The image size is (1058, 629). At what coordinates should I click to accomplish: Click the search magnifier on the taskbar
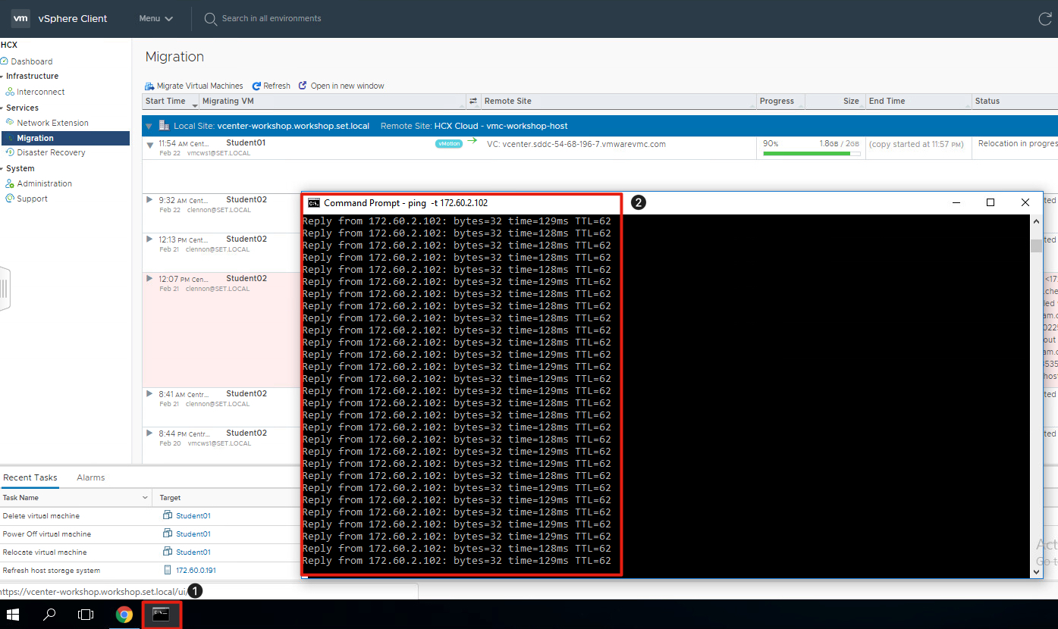(49, 615)
